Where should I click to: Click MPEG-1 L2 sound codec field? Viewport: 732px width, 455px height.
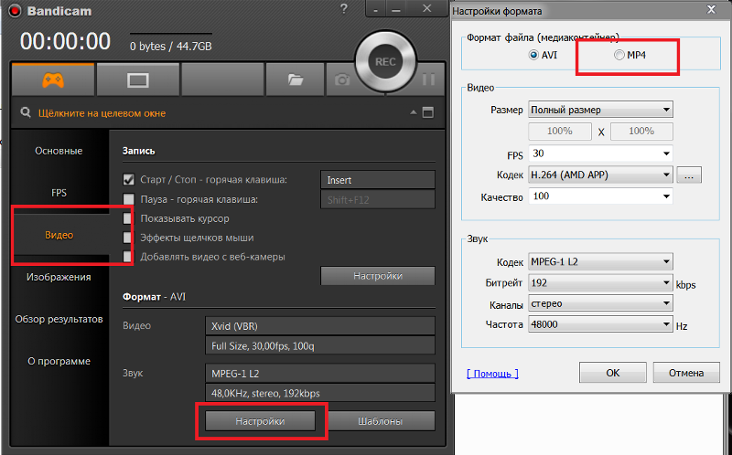coord(319,374)
